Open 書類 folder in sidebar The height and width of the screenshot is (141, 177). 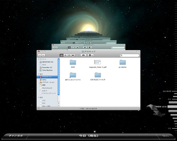(x=43, y=85)
